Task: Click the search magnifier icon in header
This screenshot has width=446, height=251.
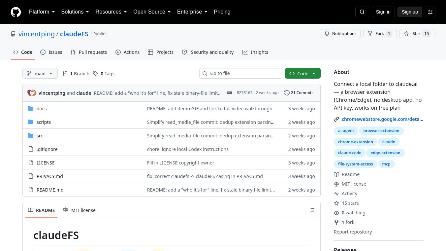Action: [362, 12]
